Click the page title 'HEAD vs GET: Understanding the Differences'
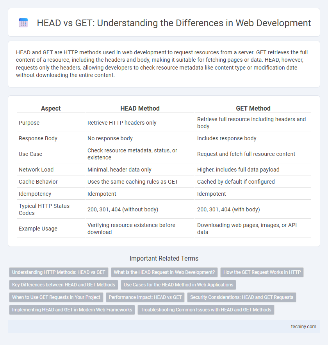This screenshot has height=345, width=328. (x=174, y=23)
